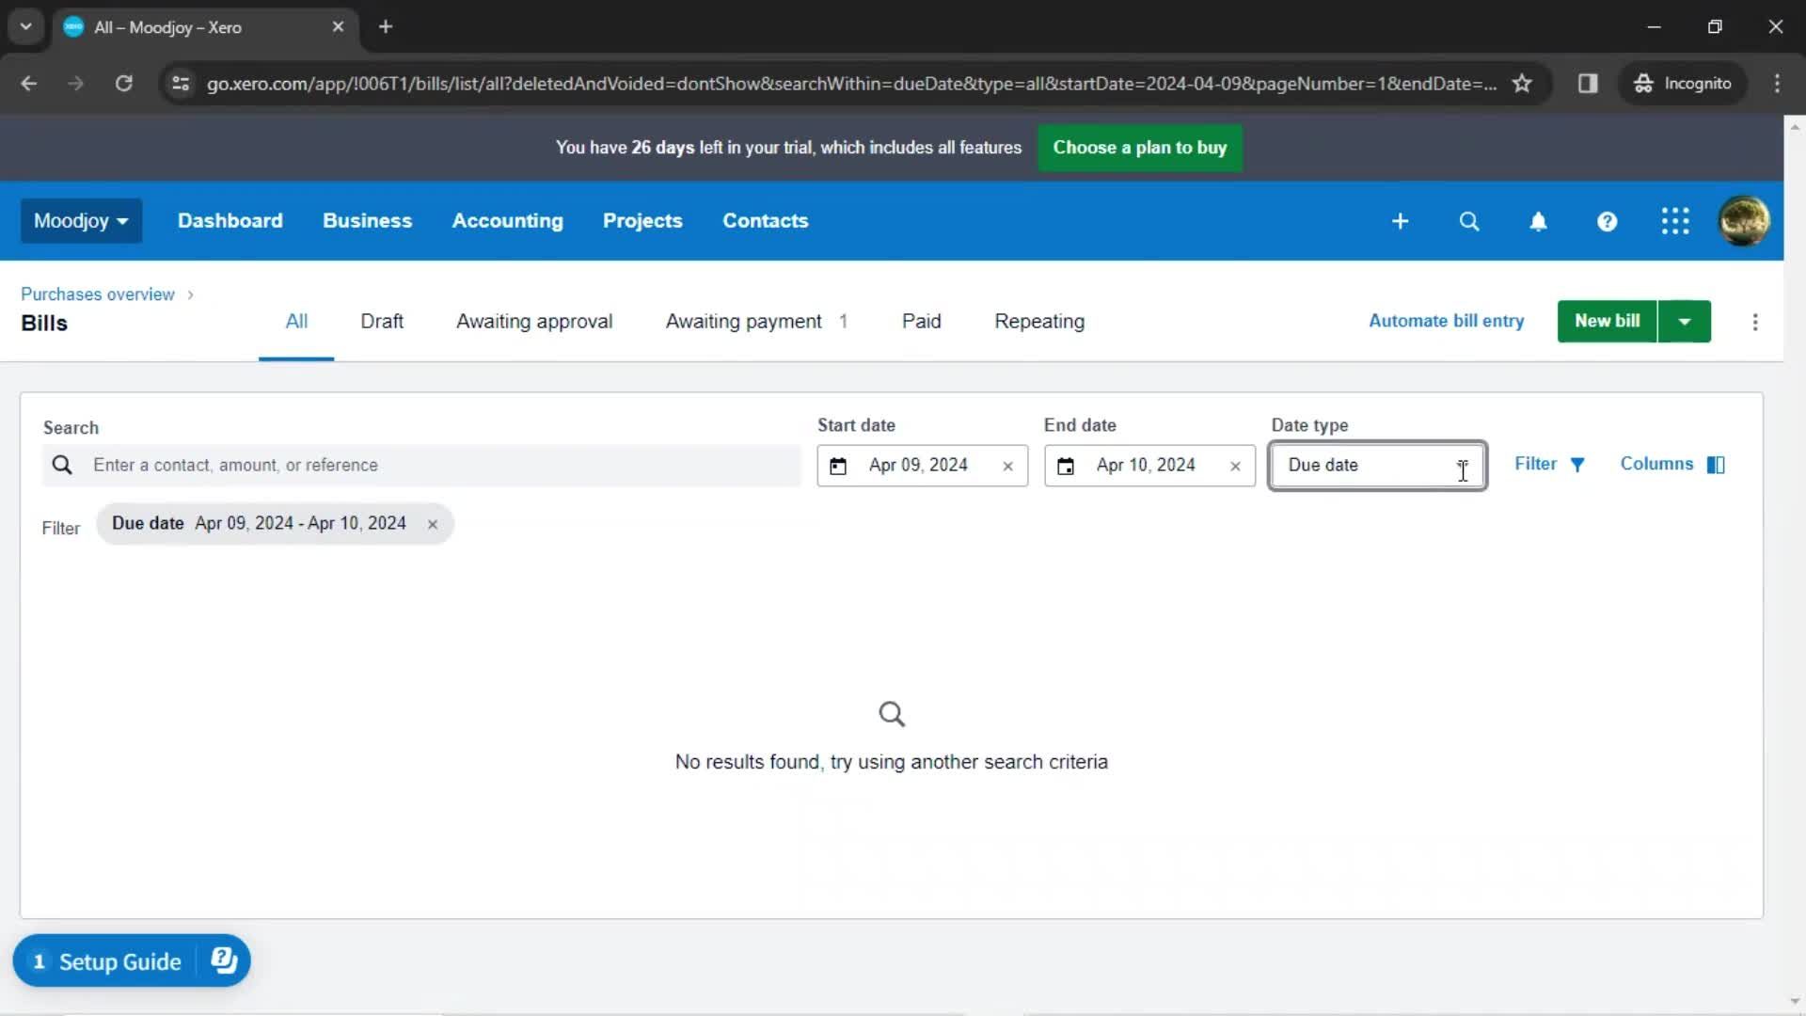
Task: Open the Filter funnel options
Action: coord(1550,464)
